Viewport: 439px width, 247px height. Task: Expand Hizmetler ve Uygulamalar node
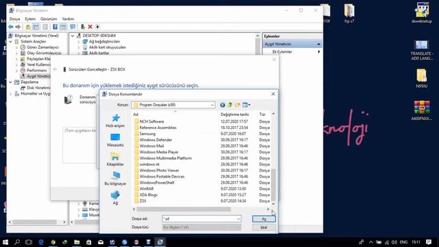pyautogui.click(x=11, y=94)
